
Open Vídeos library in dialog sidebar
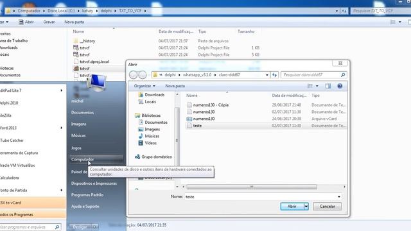click(150, 143)
